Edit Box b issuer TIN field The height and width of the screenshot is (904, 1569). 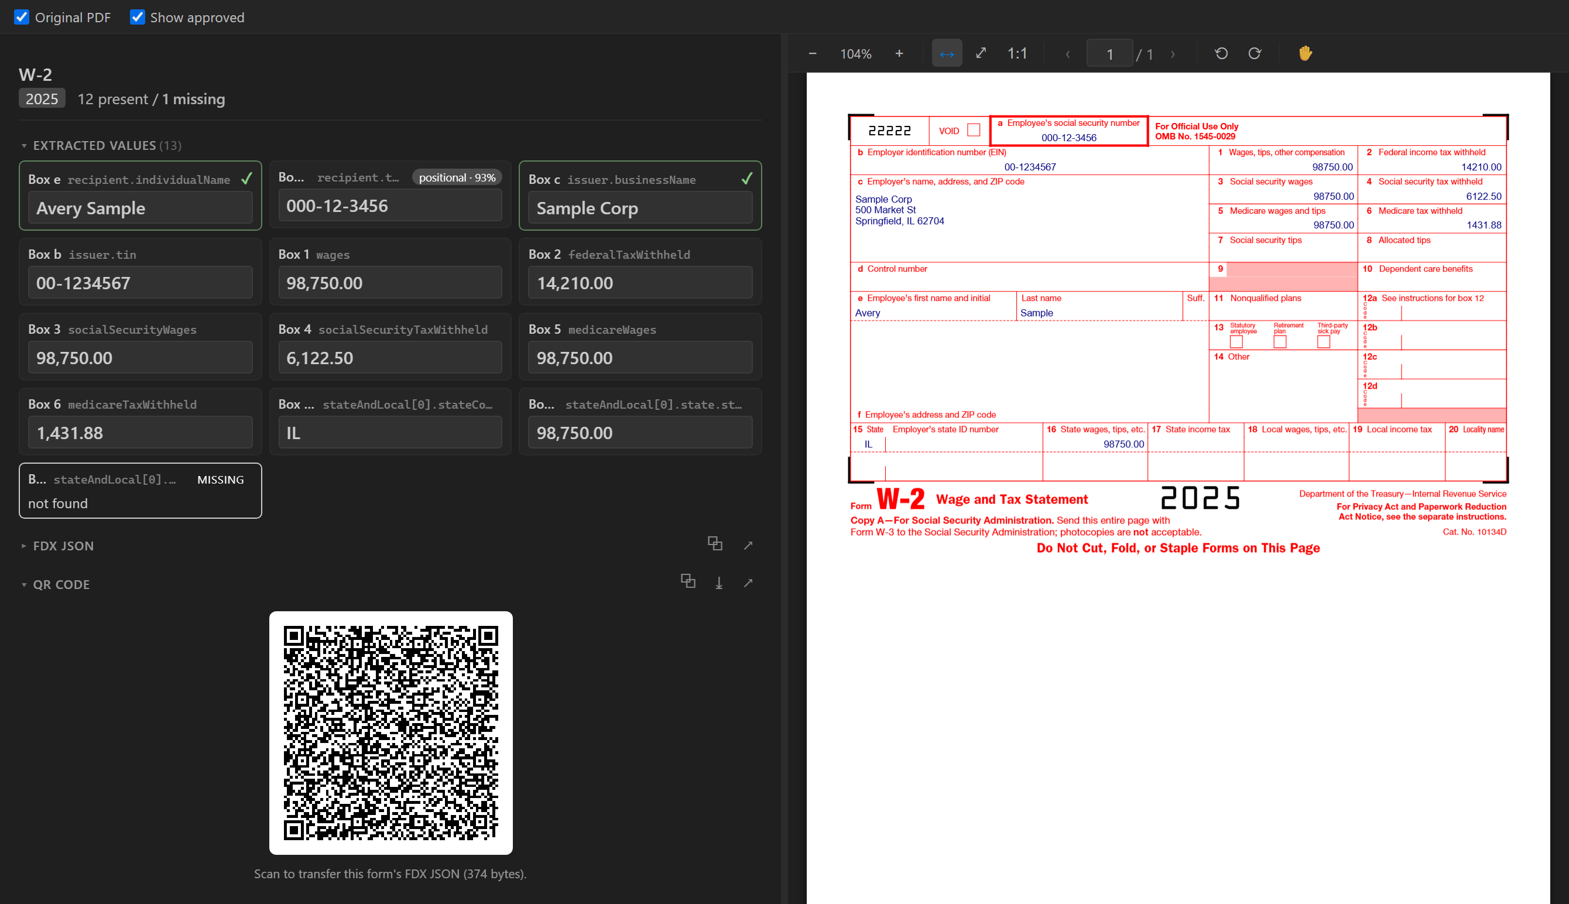[141, 282]
